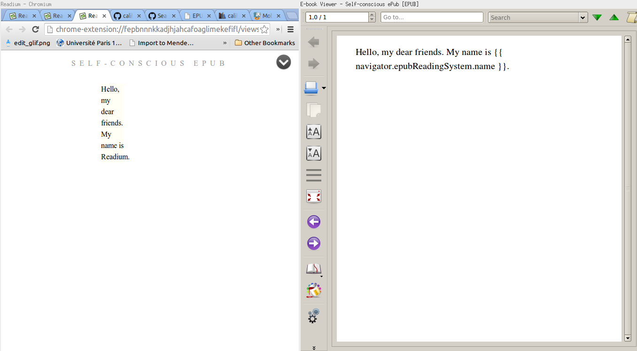
Task: Increment page number with spinner up arrow
Action: coord(373,15)
